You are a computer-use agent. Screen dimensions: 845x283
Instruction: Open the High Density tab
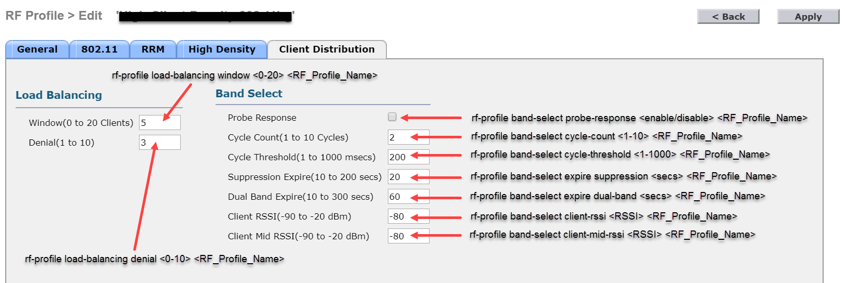click(222, 49)
